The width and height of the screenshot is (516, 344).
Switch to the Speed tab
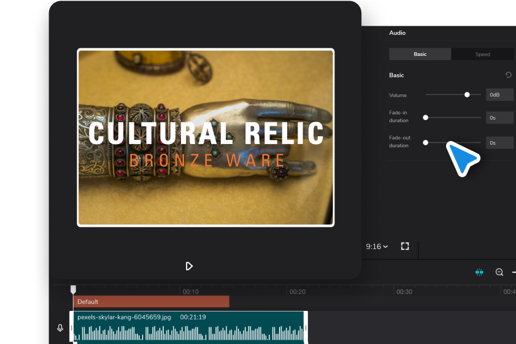pyautogui.click(x=482, y=54)
